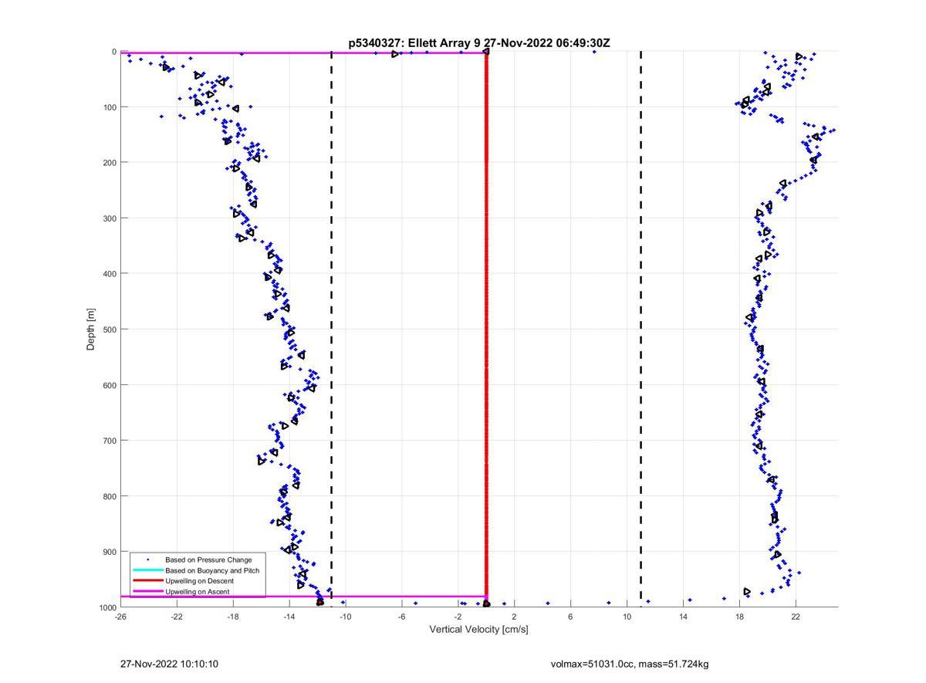The image size is (926, 683).
Task: Click x-axis tick label '18'
Action: [739, 617]
